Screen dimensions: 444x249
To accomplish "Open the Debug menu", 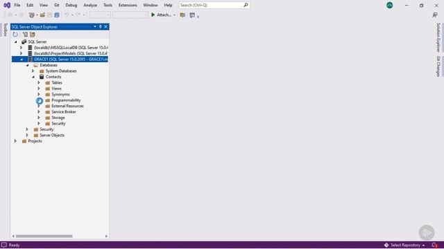I will click(71, 5).
